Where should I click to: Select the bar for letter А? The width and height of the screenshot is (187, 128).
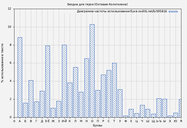click(x=20, y=77)
